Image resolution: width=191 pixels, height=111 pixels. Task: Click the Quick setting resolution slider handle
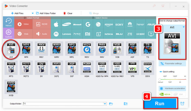coord(160,79)
